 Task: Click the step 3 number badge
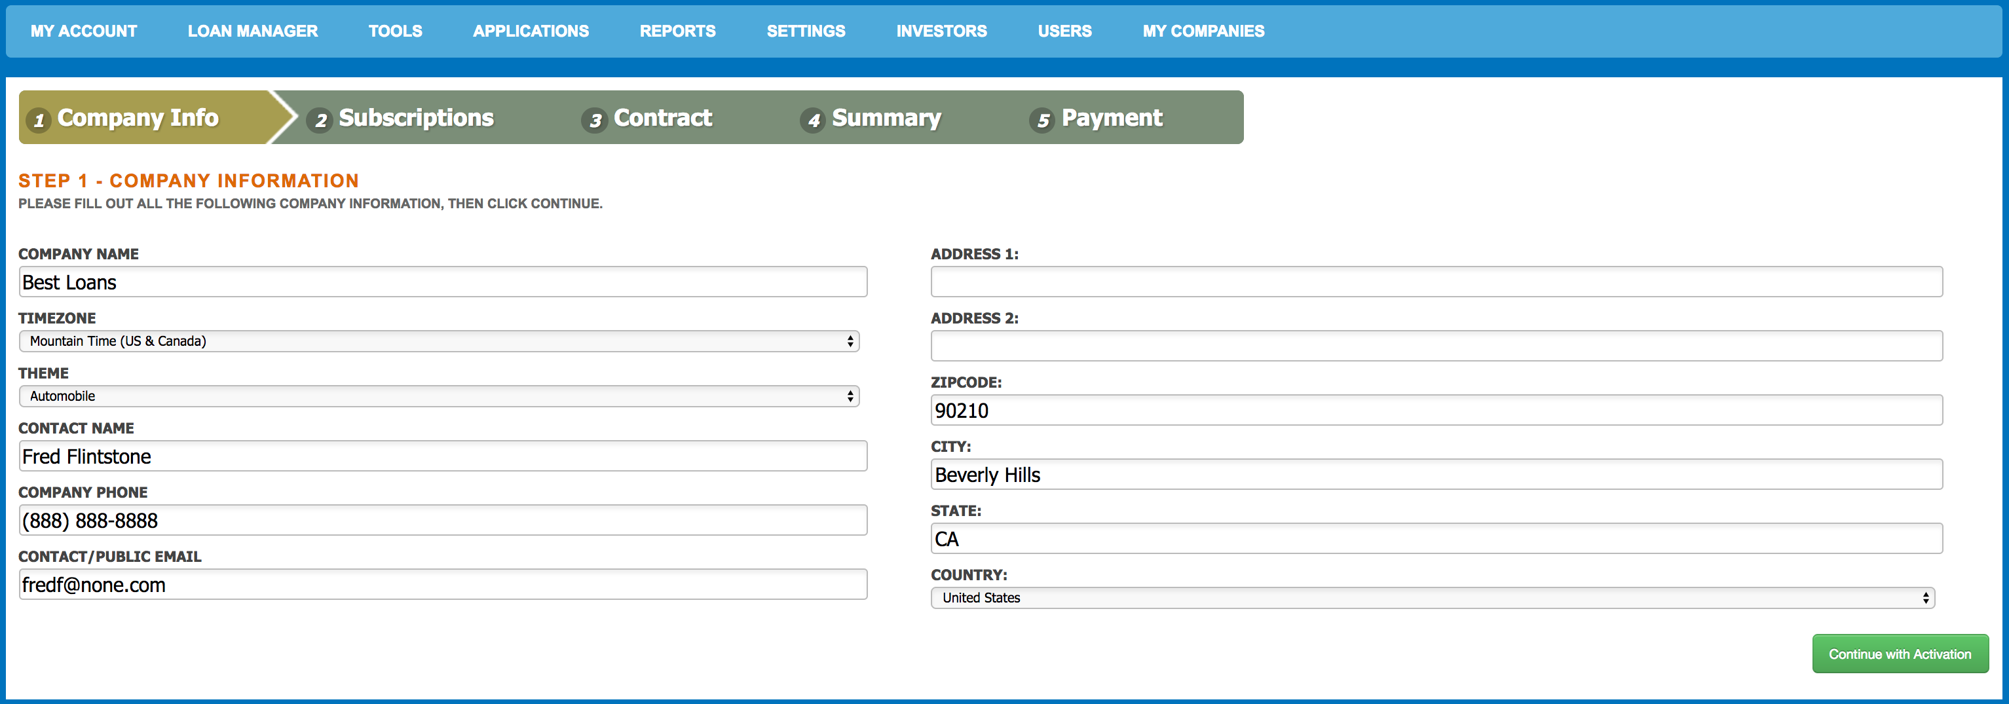coord(595,121)
